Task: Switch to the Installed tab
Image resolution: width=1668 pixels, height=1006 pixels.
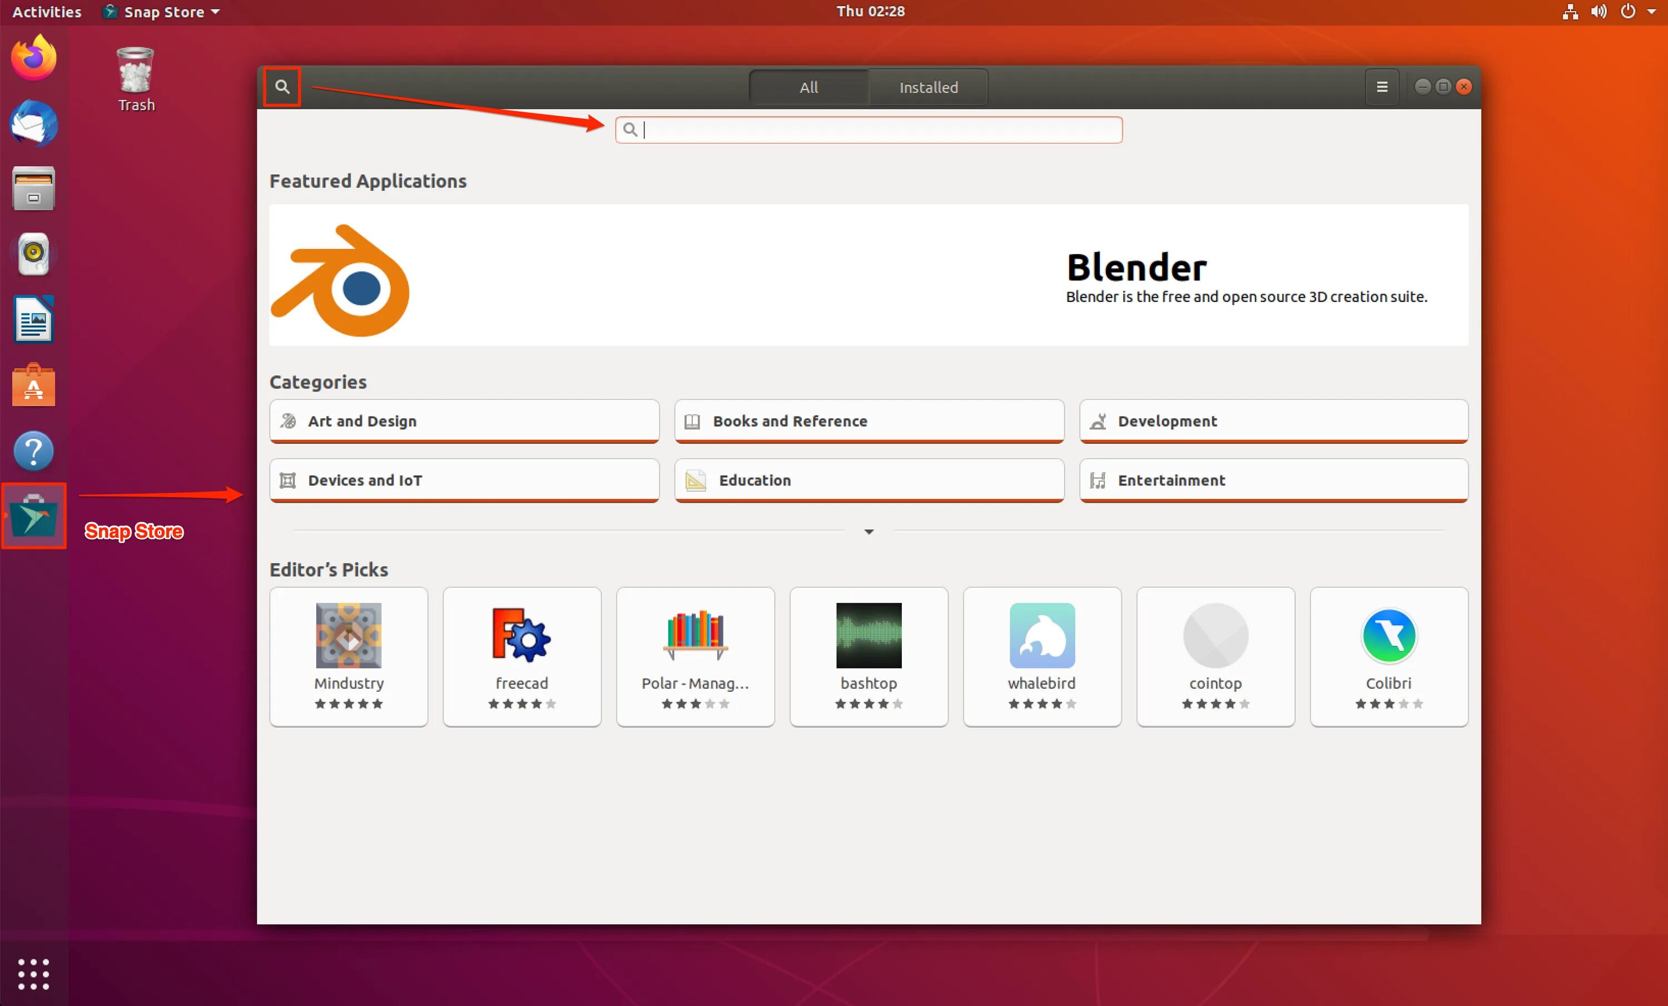Action: click(x=927, y=87)
